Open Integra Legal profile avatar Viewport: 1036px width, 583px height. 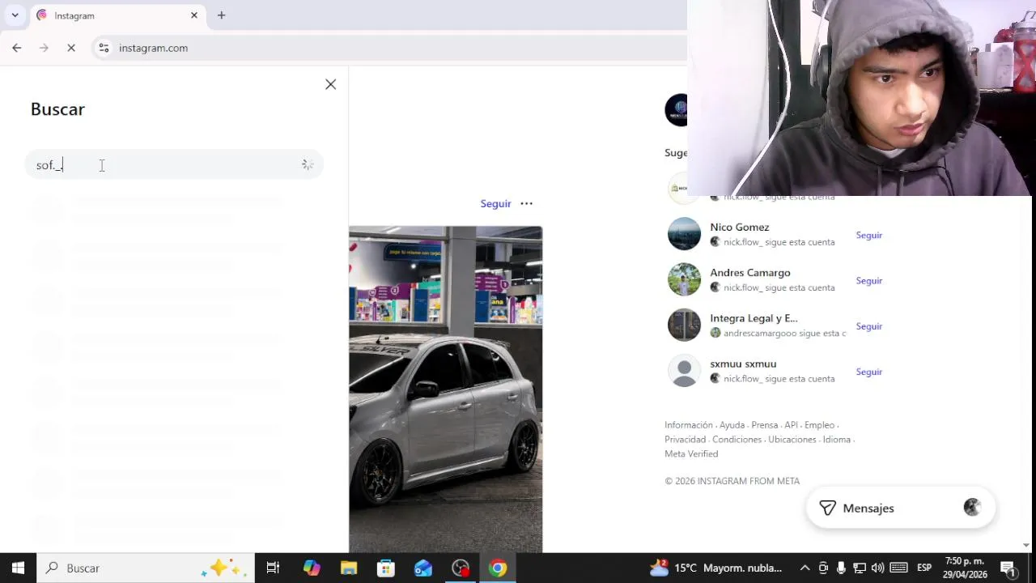click(684, 325)
